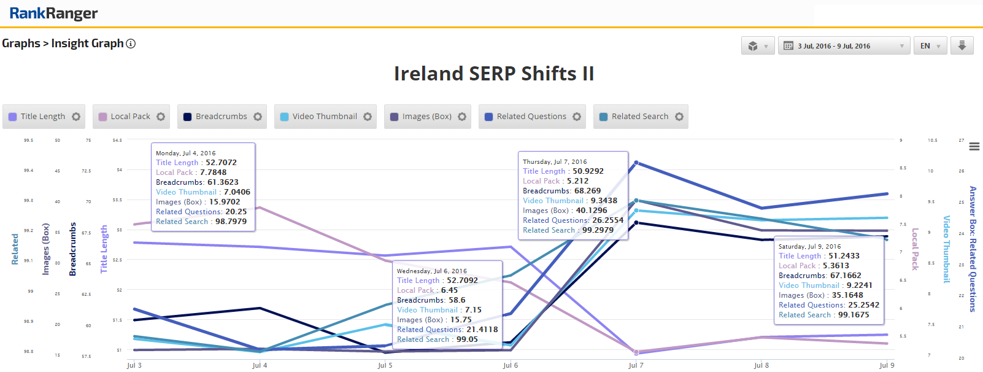The width and height of the screenshot is (983, 372).
Task: Click the Related Questions gear icon
Action: 577,117
